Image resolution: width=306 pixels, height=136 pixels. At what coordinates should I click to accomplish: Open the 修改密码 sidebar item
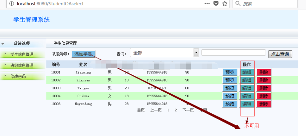(x=18, y=76)
